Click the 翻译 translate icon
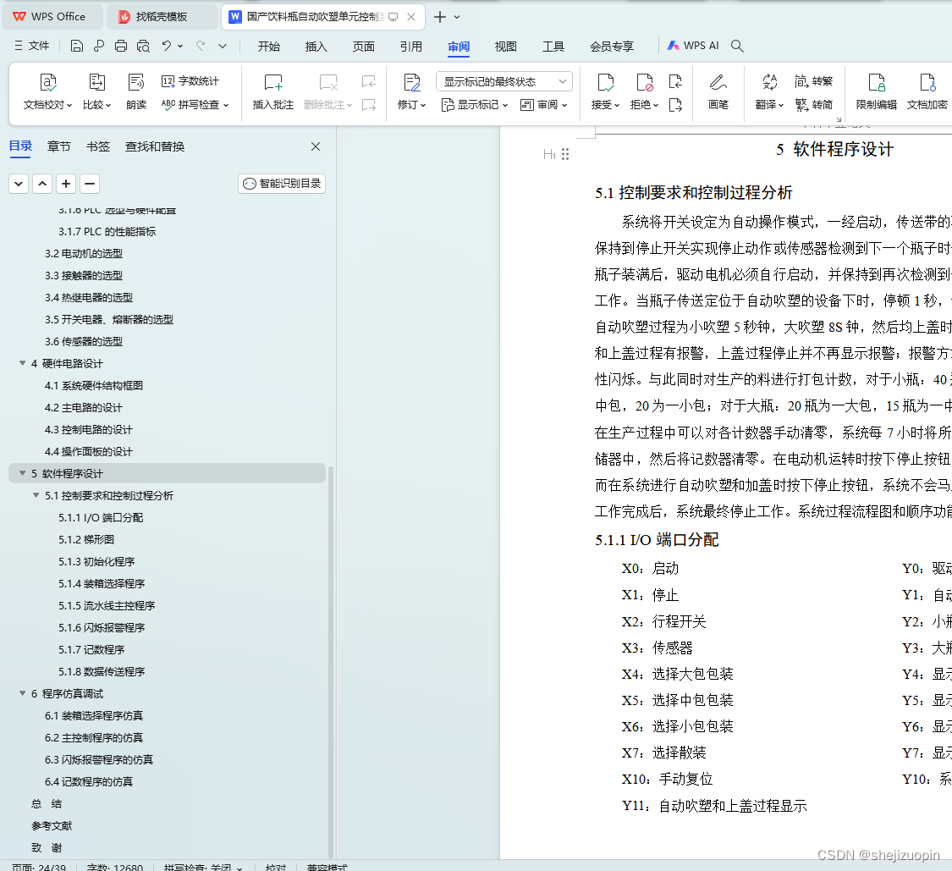 (x=770, y=83)
